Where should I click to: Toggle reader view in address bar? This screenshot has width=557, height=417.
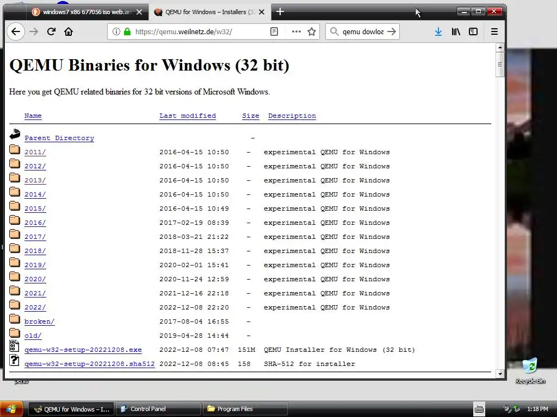coord(274,31)
